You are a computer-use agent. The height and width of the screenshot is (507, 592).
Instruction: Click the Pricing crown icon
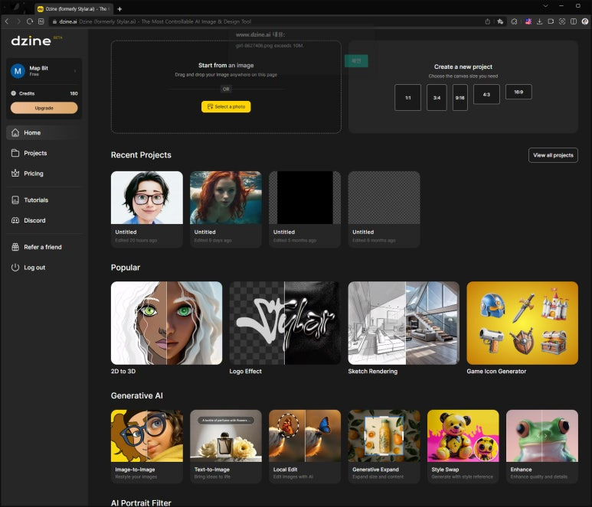pos(15,174)
